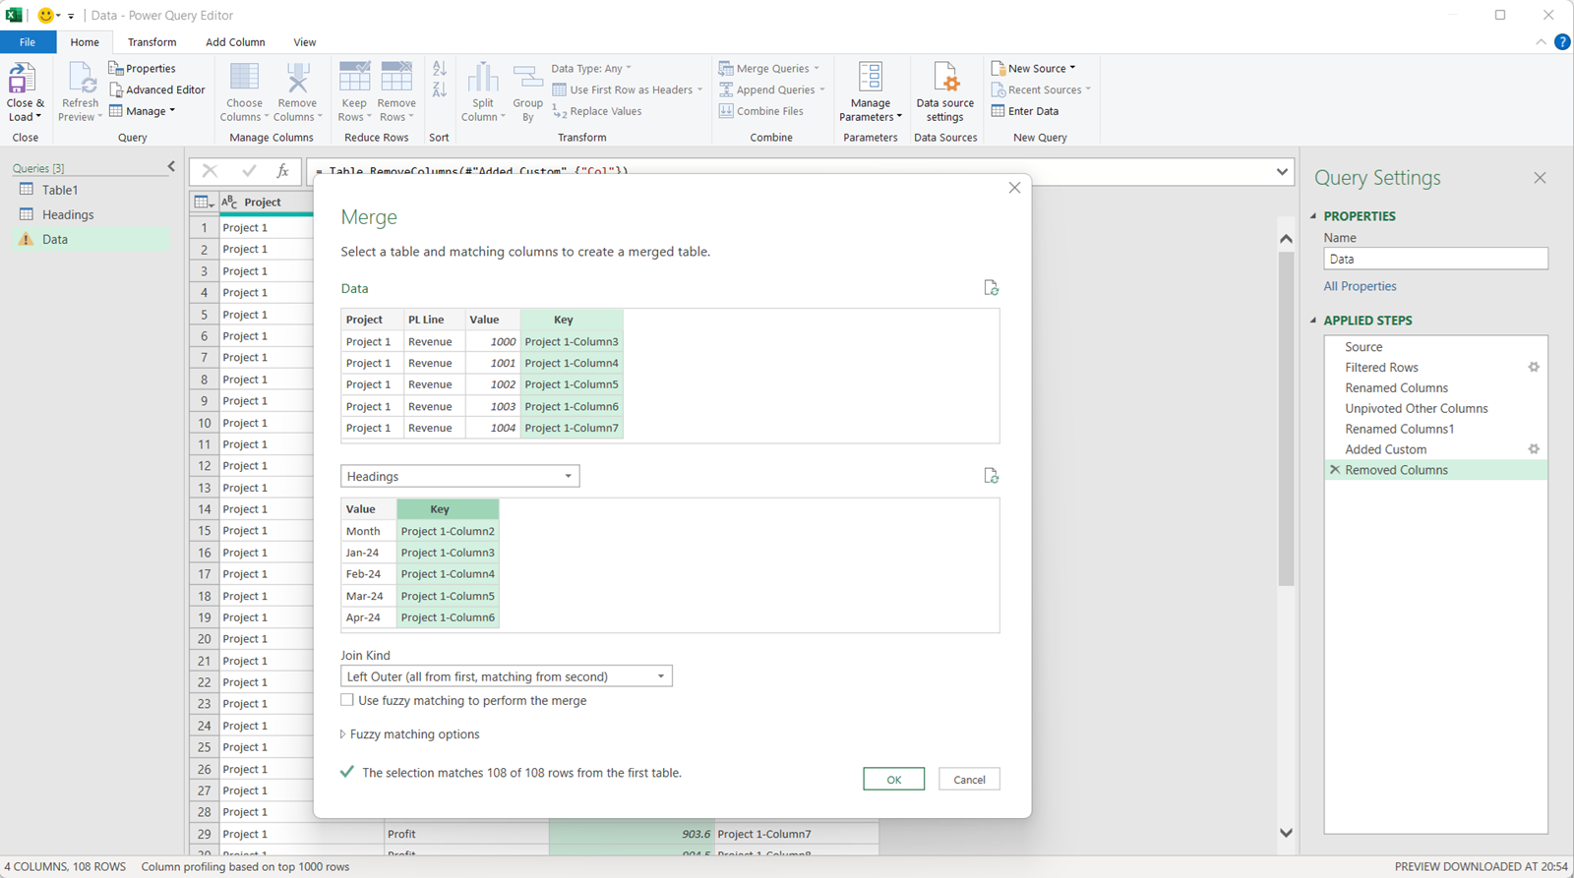1574x878 pixels.
Task: Click Keep Rows icon
Action: pos(354,78)
